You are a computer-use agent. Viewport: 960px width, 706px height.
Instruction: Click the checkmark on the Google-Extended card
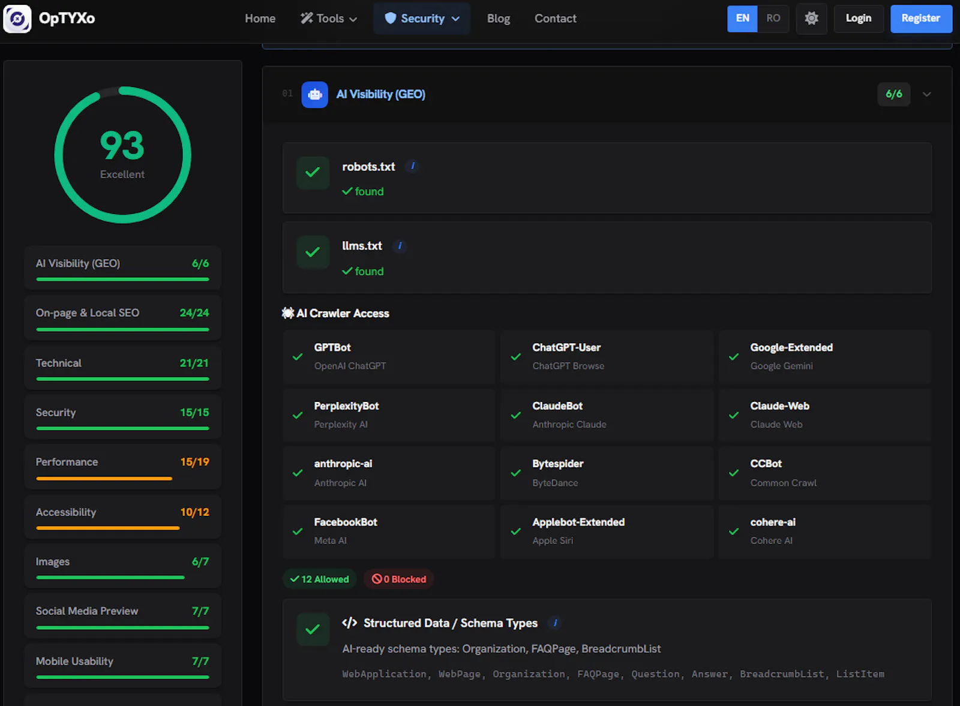click(733, 357)
